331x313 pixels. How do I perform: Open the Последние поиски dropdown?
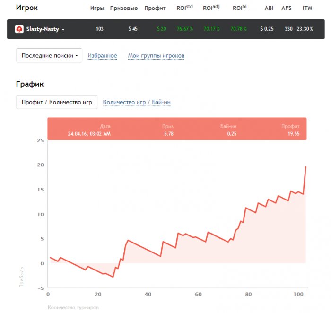tap(49, 55)
